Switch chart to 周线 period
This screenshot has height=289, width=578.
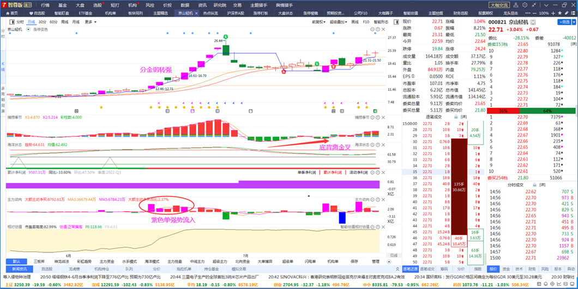(x=64, y=22)
